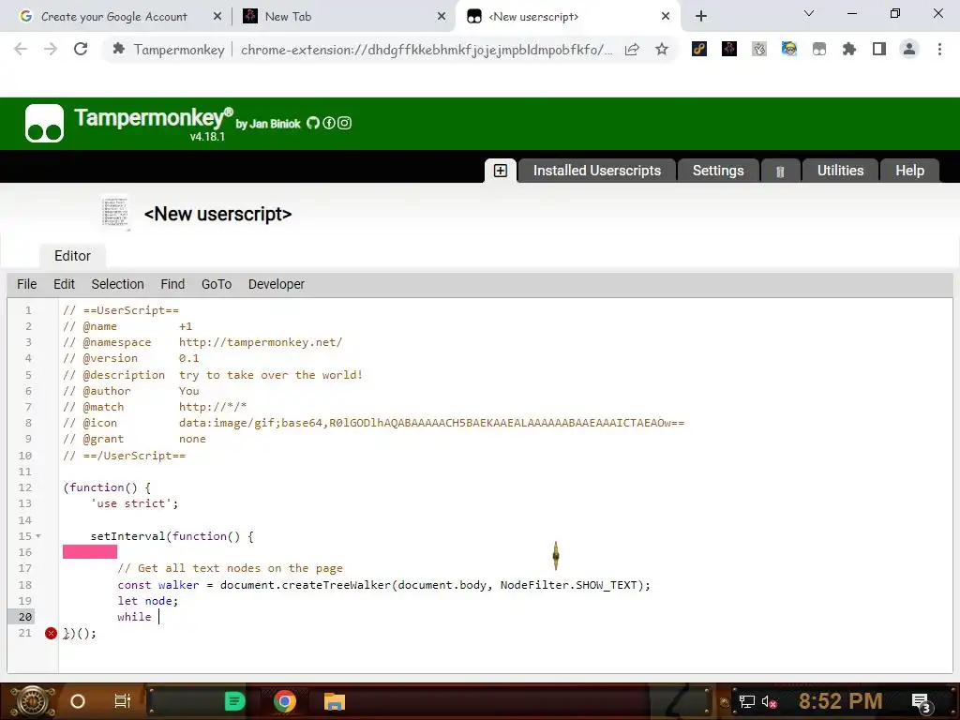The image size is (960, 720).
Task: Open Chrome three-dot menu
Action: click(x=939, y=49)
